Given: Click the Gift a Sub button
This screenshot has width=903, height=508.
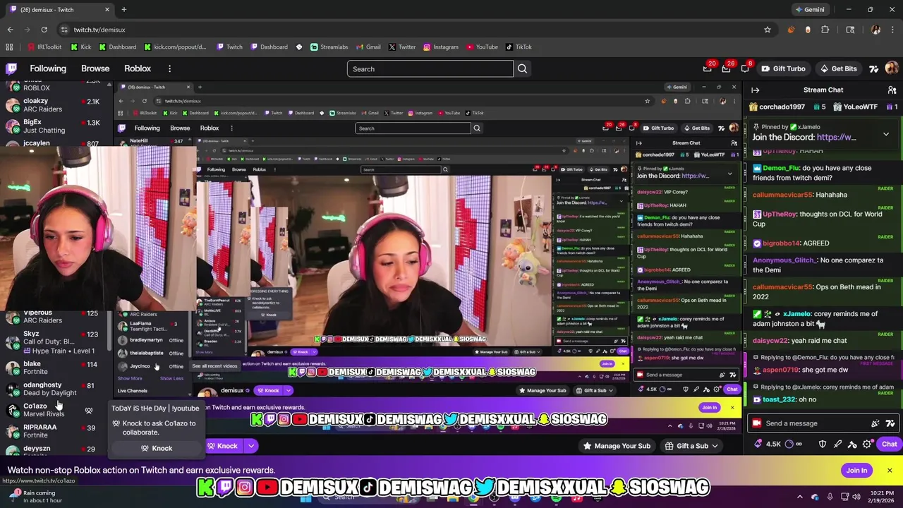Looking at the screenshot, I should (686, 446).
